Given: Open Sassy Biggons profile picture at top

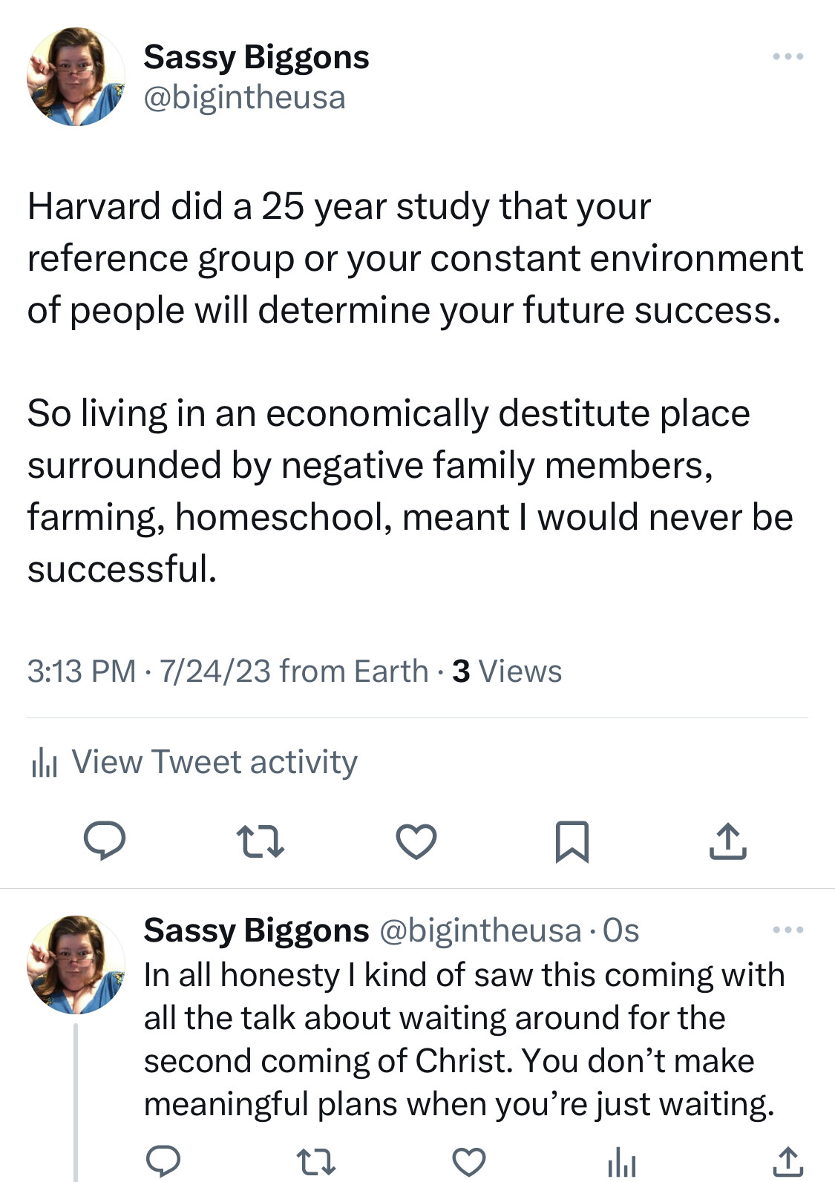Looking at the screenshot, I should (76, 76).
